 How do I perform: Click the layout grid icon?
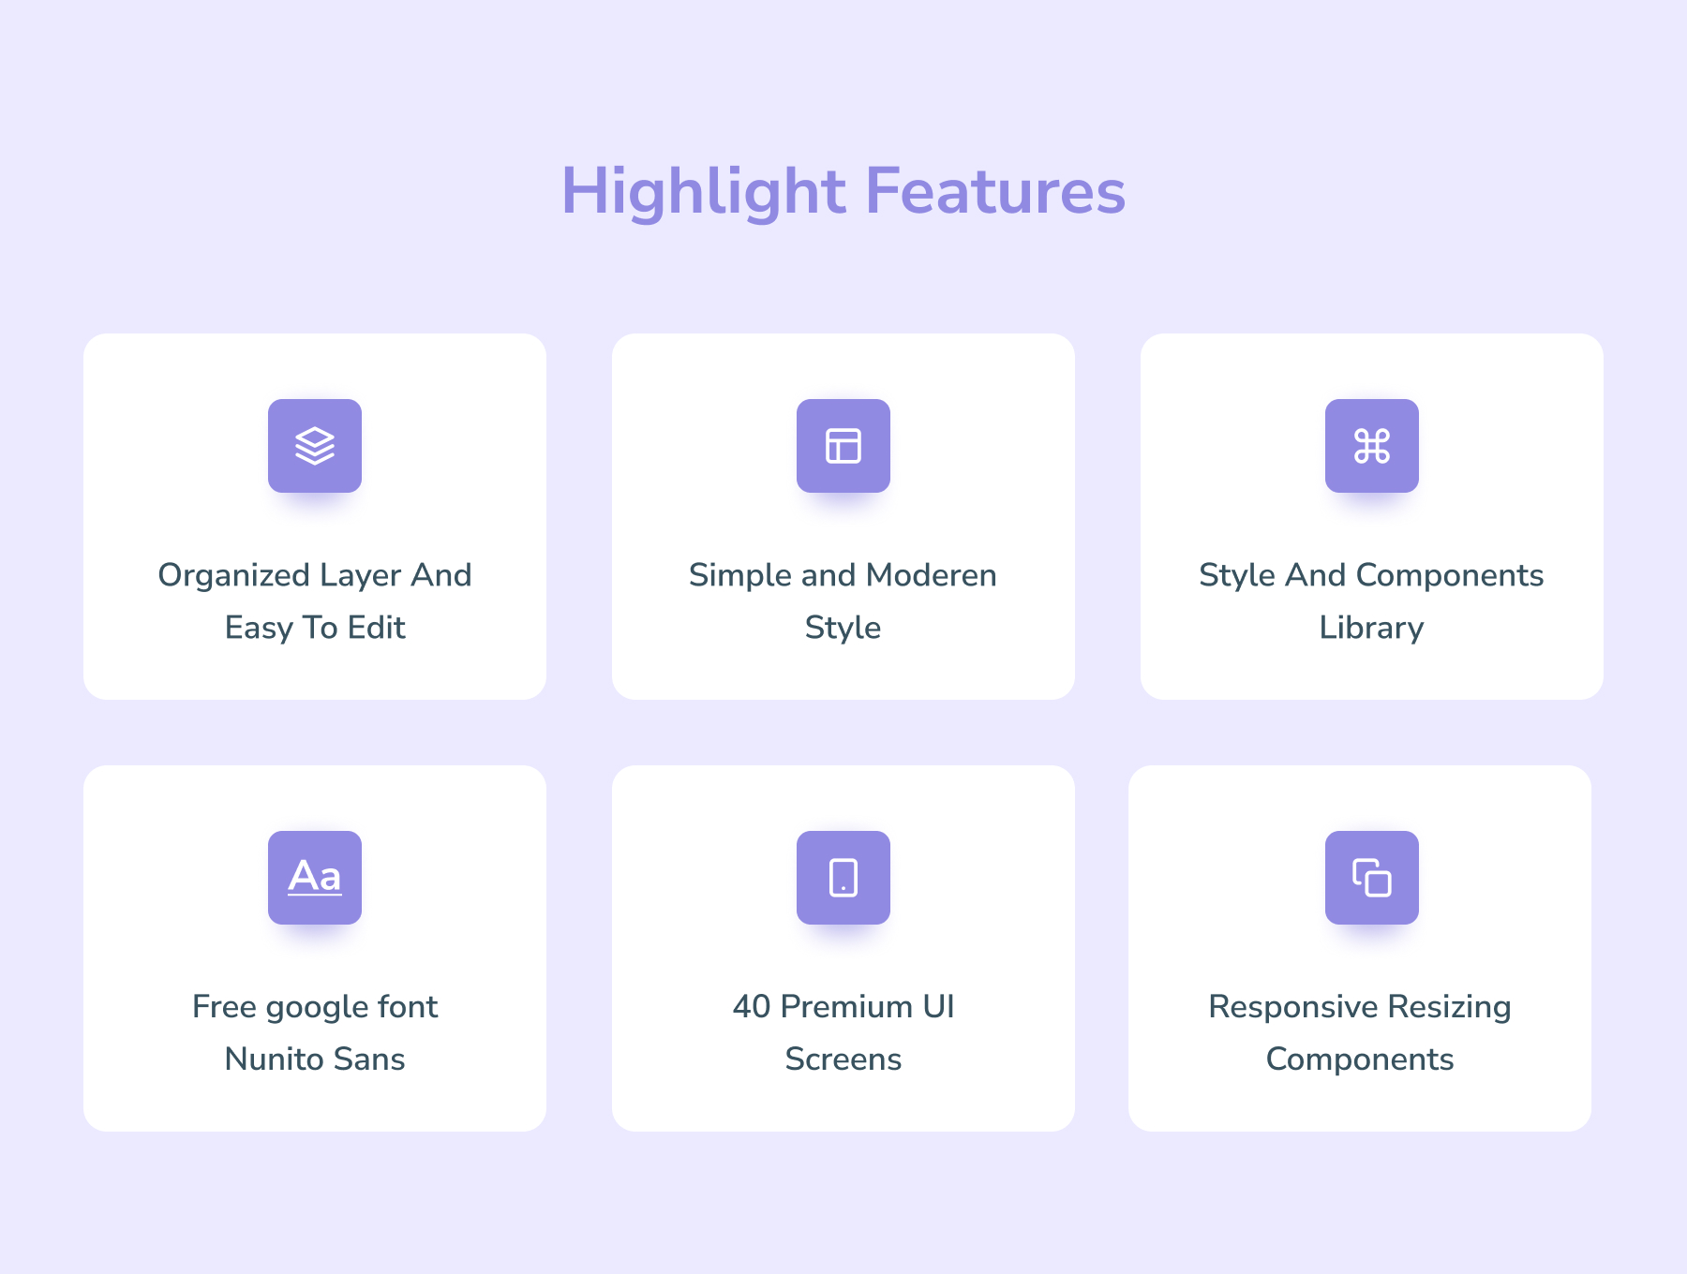pos(843,446)
